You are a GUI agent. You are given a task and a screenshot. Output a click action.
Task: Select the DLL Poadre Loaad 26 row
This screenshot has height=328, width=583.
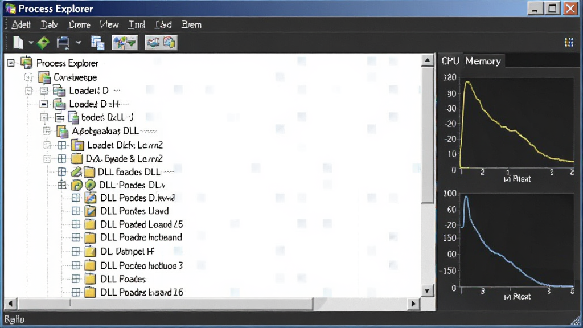tap(142, 292)
